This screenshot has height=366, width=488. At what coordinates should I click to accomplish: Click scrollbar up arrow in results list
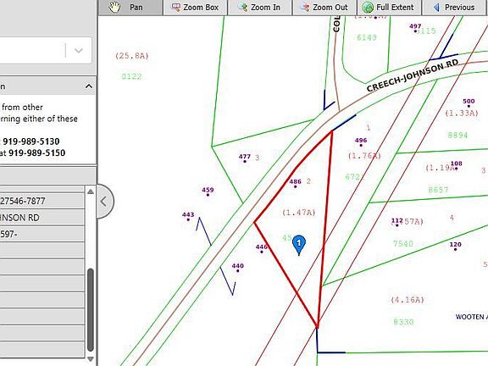click(91, 191)
